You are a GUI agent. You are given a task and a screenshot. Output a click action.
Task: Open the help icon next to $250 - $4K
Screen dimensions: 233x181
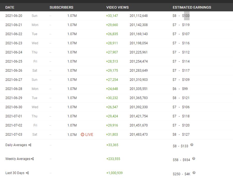194,173
